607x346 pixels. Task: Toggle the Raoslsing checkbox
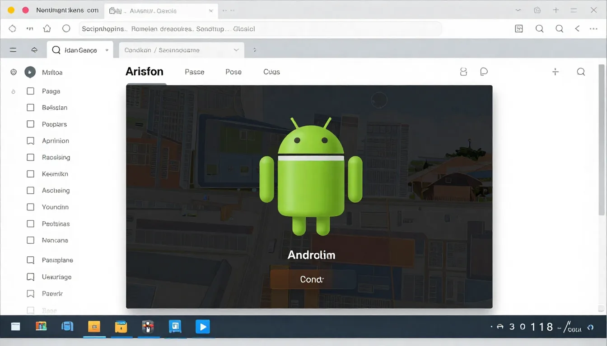pyautogui.click(x=31, y=157)
